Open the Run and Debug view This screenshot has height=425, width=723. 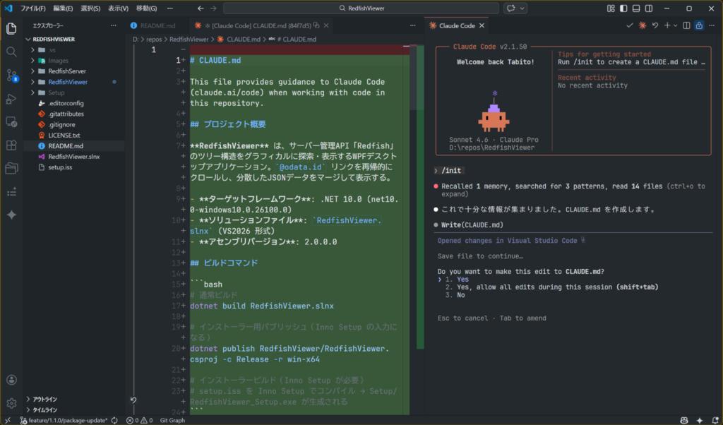click(11, 99)
